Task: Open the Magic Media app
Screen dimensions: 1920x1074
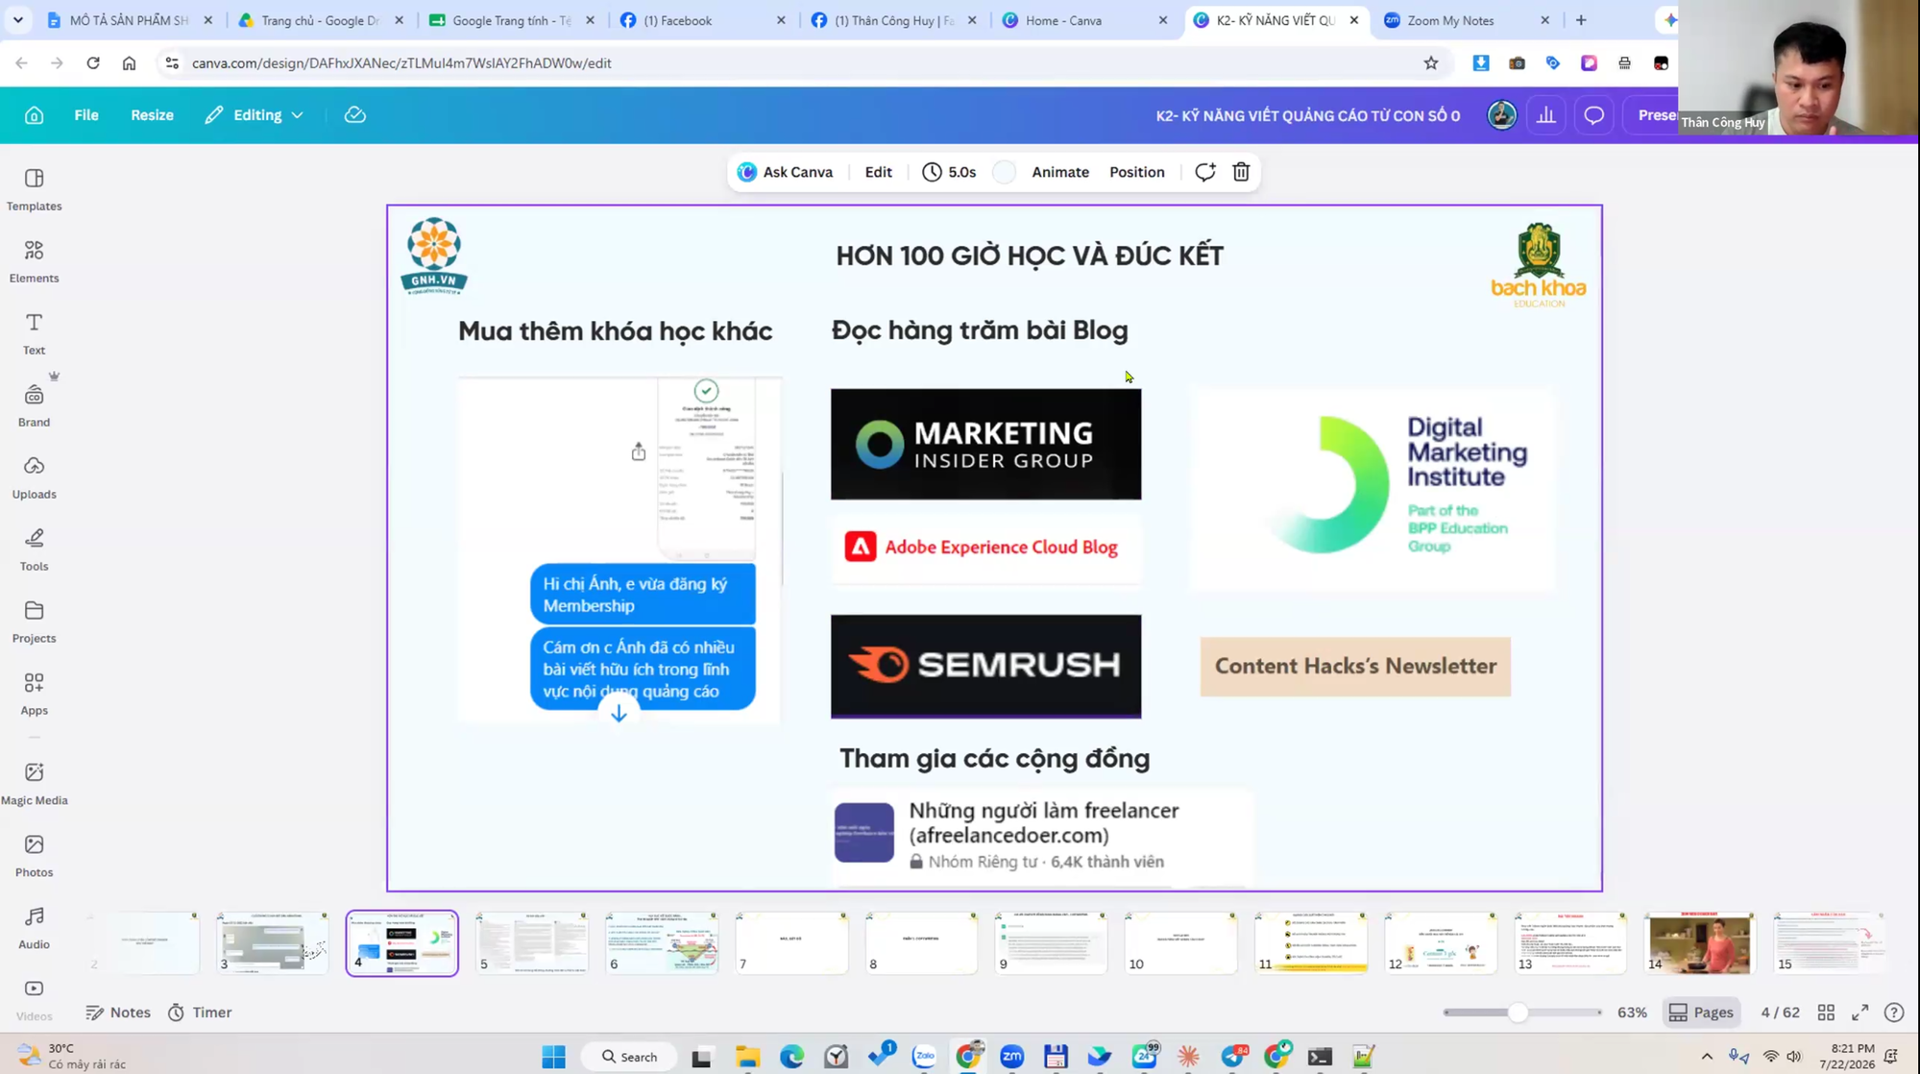Action: (x=34, y=784)
